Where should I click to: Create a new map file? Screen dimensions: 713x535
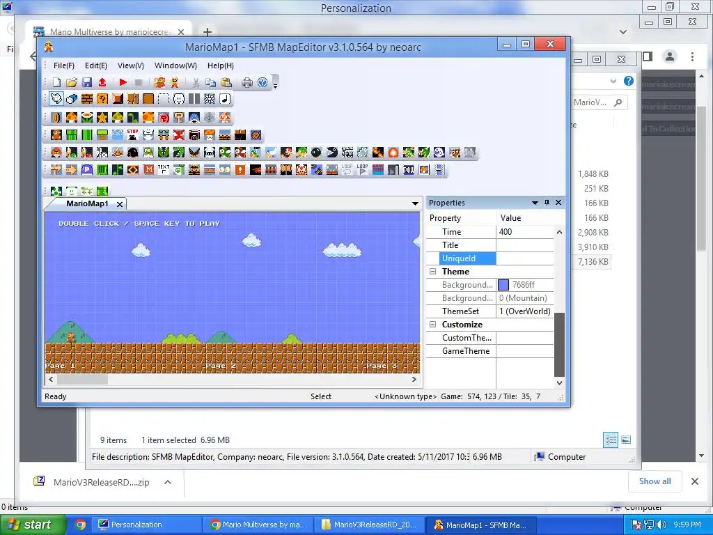pyautogui.click(x=56, y=82)
